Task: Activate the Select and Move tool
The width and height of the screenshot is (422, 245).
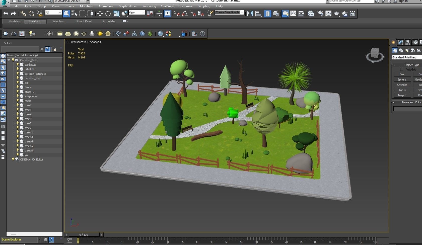Action: point(100,14)
